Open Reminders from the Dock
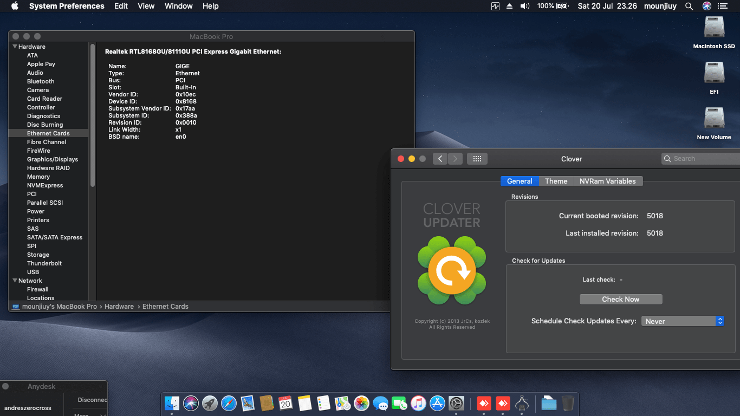740x416 pixels. point(323,403)
